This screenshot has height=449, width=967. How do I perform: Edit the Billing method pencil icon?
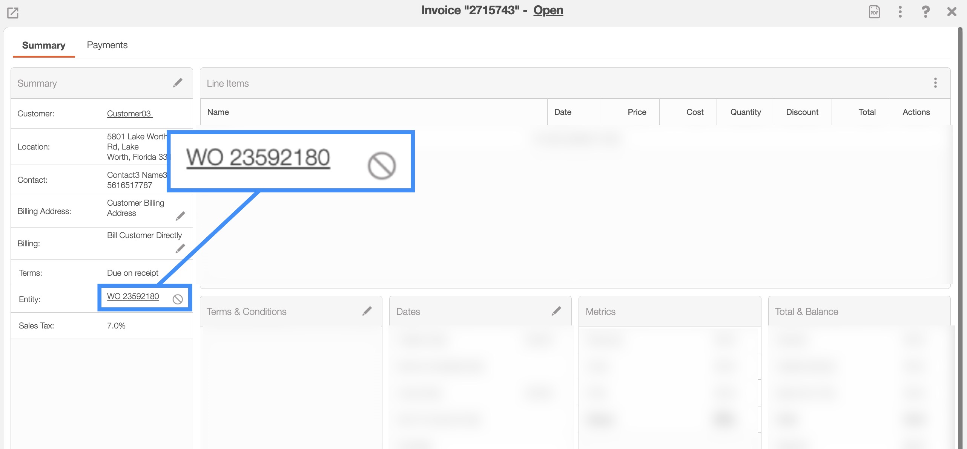[180, 248]
